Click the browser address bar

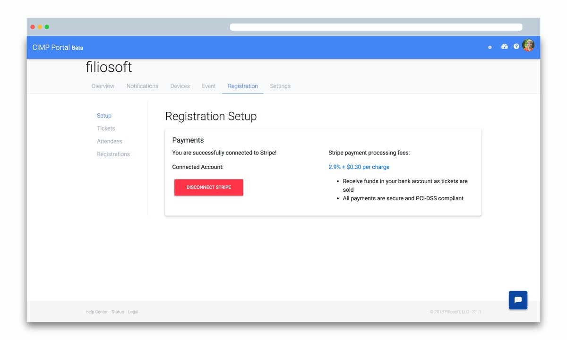[x=376, y=27]
